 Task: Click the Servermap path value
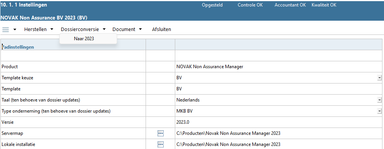(x=228, y=133)
